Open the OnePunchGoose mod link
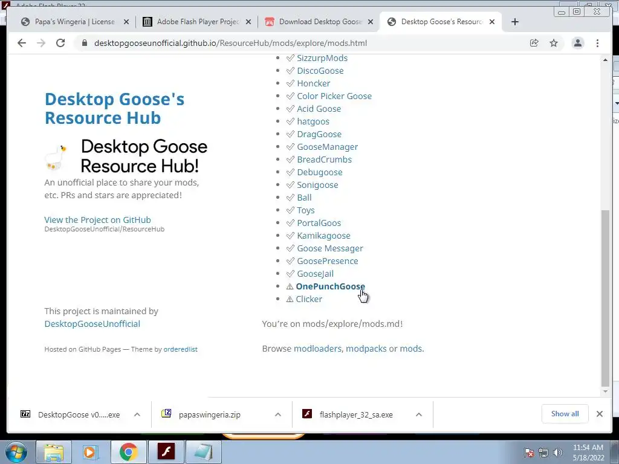Viewport: 619px width, 464px height. pyautogui.click(x=331, y=286)
